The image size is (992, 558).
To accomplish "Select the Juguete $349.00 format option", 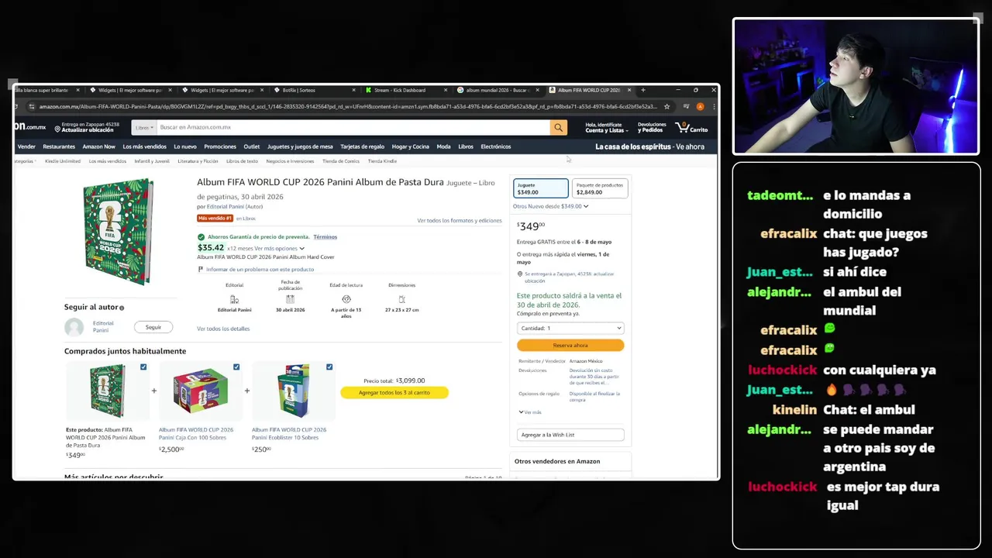I will pos(540,188).
